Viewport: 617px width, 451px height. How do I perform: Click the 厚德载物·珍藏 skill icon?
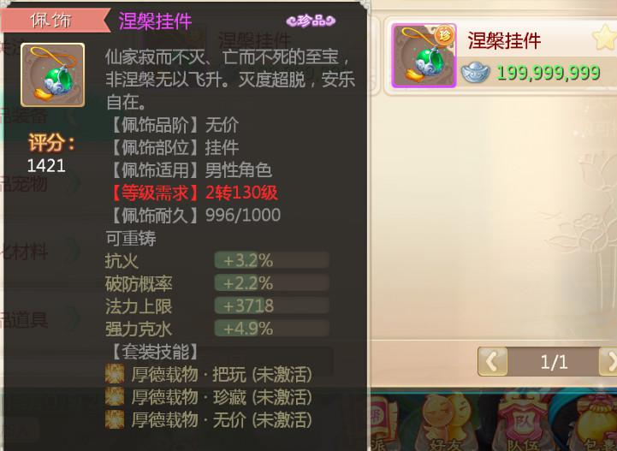point(115,397)
